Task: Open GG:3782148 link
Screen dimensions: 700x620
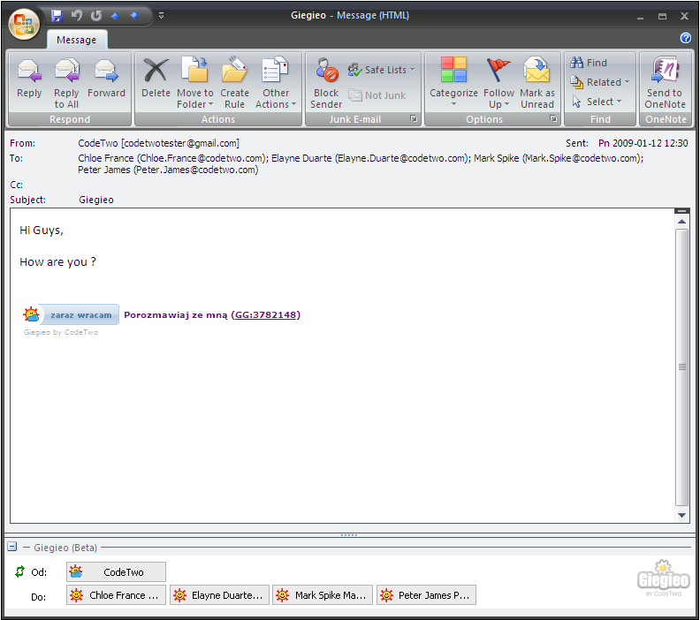Action: [x=266, y=315]
